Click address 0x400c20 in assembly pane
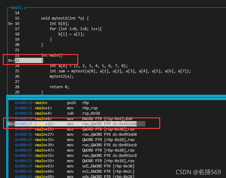Viewport: 226px width, 178px height. 24,103
